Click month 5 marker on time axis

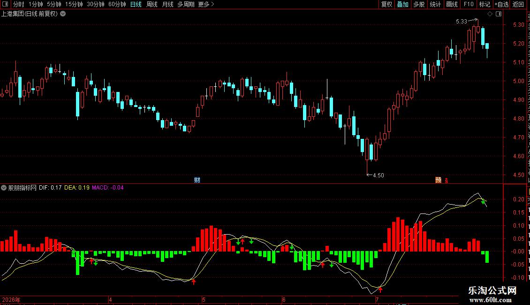pos(204,299)
